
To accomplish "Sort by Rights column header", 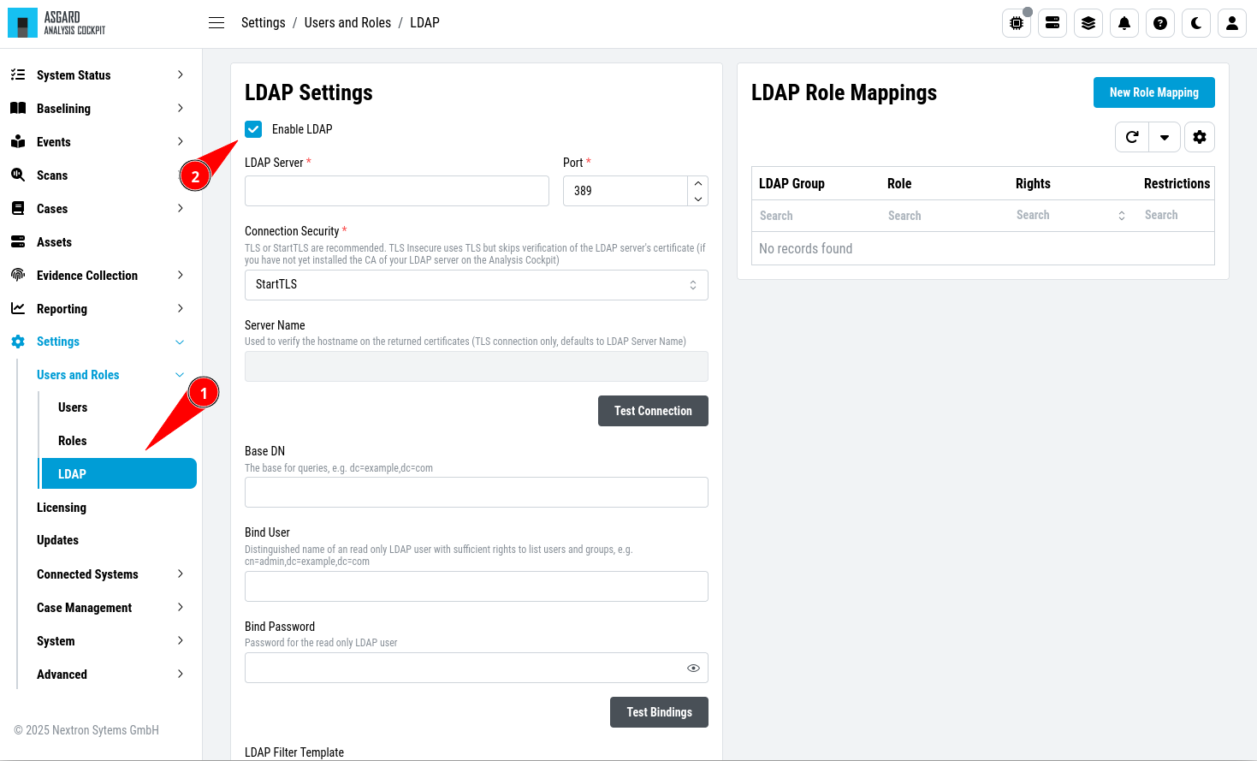I will (1033, 184).
